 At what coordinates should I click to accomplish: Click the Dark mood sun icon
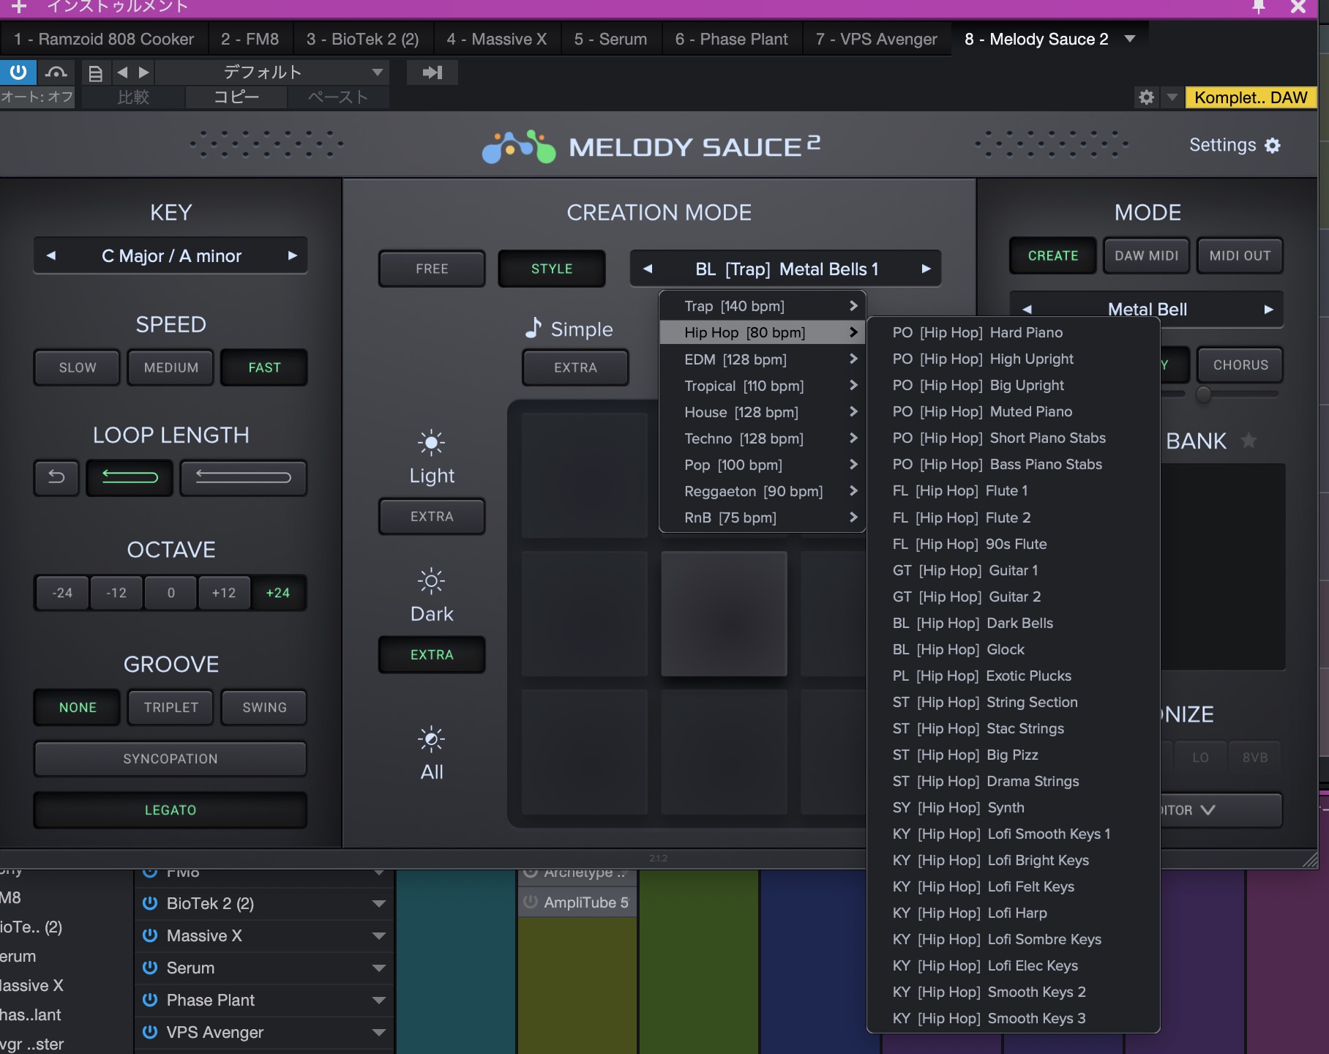[432, 582]
